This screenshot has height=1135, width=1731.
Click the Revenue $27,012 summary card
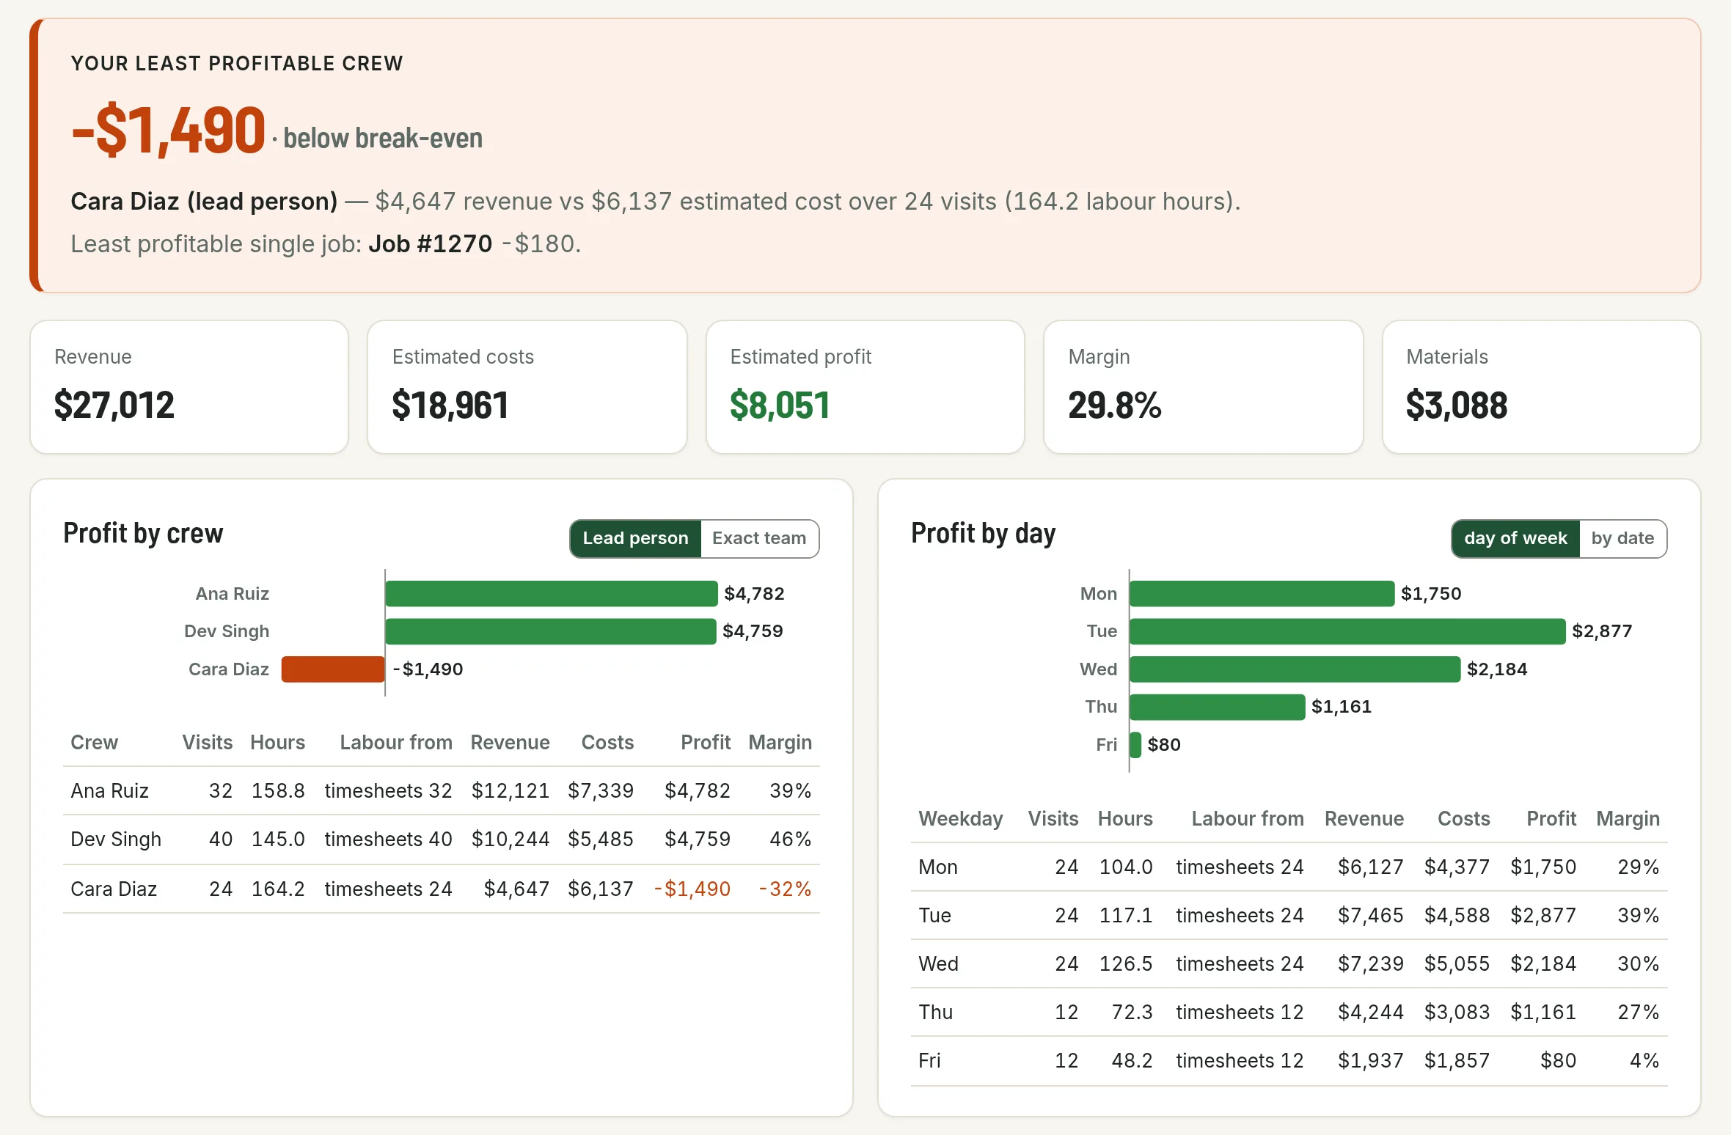coord(189,386)
